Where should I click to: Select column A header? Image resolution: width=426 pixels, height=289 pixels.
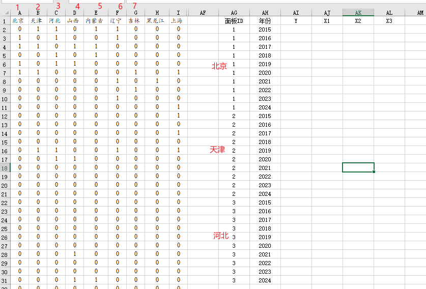(19, 13)
